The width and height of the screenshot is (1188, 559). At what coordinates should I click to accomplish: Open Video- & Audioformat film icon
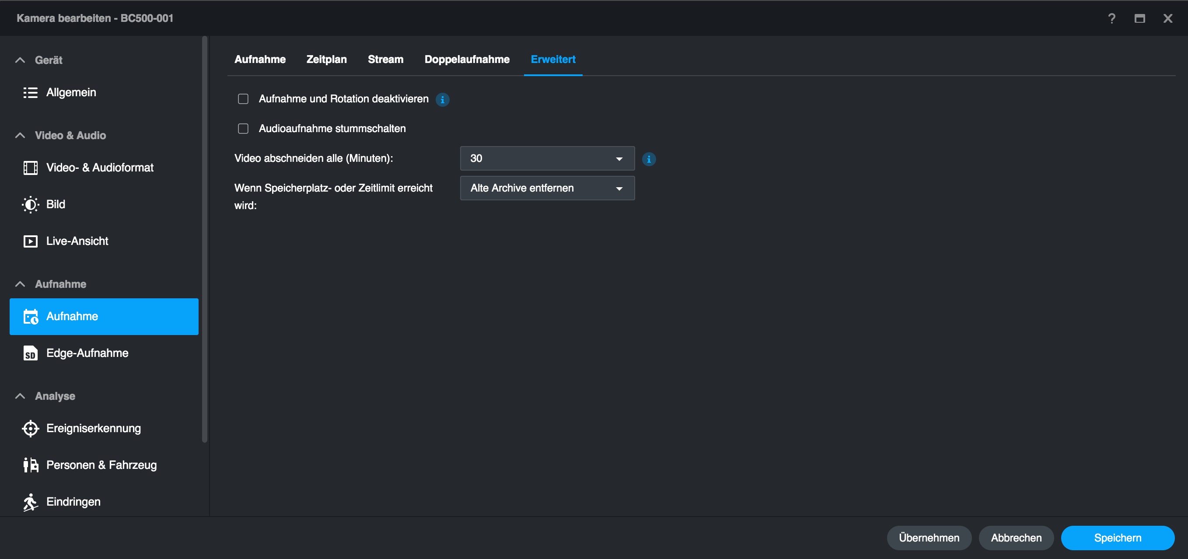[x=31, y=168]
